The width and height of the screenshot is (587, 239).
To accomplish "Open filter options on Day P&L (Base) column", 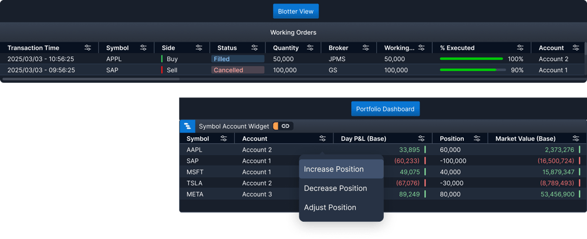I will click(421, 139).
